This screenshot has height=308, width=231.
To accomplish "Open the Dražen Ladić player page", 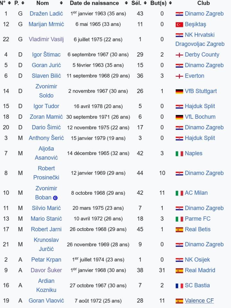I will coord(46,14).
